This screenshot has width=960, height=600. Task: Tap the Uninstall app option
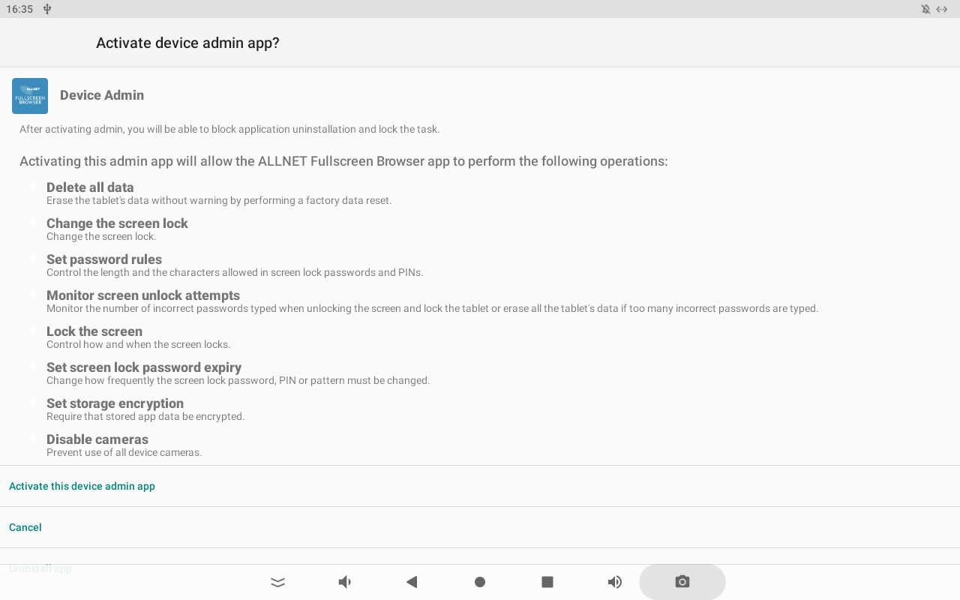coord(40,568)
